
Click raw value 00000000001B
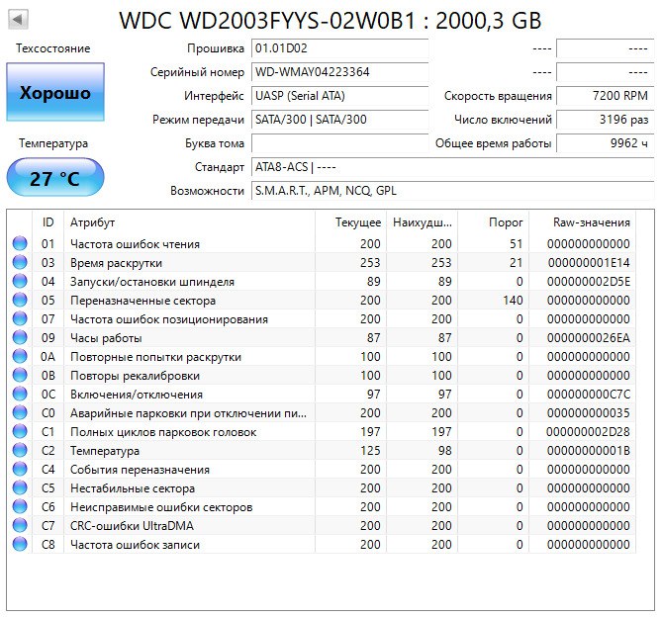589,451
